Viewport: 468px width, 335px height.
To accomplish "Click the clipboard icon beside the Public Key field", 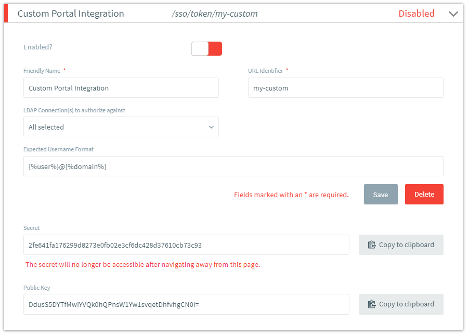I will tap(372, 304).
